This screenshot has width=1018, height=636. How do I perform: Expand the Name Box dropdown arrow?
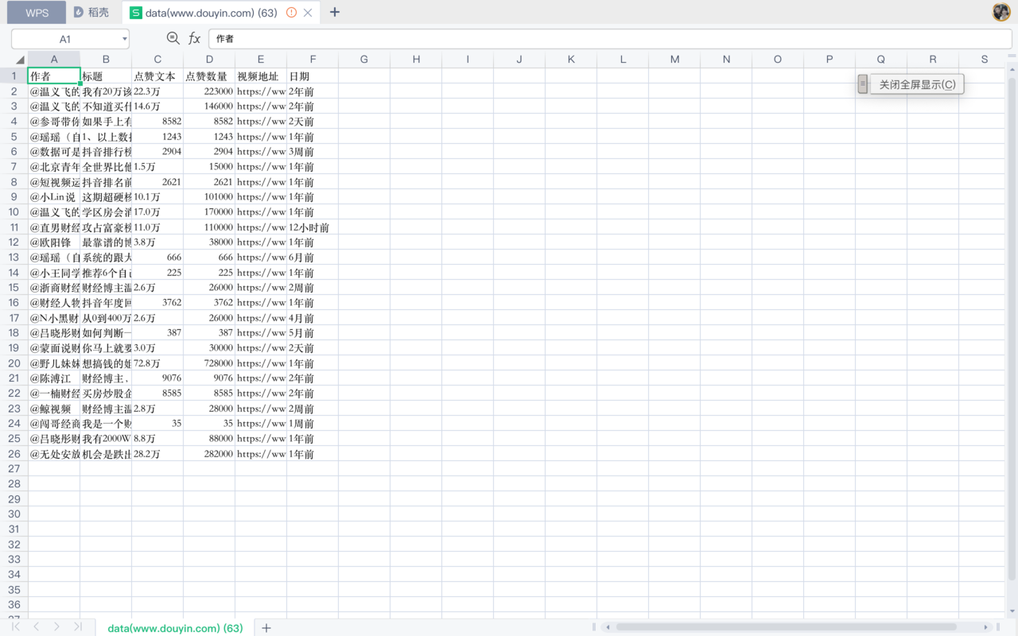125,39
